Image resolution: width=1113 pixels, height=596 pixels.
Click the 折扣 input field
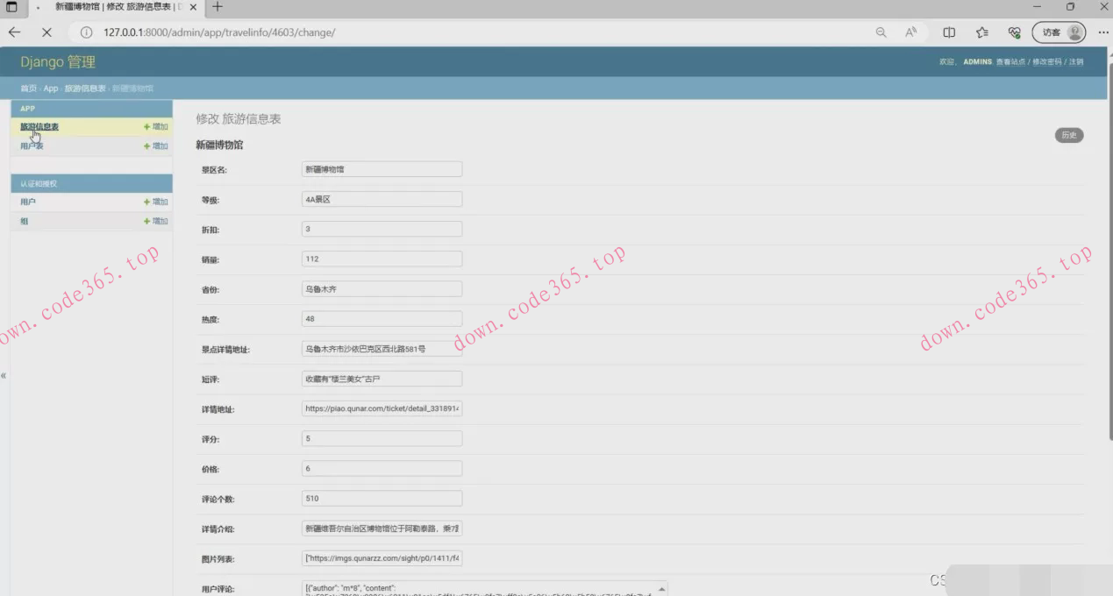[382, 229]
